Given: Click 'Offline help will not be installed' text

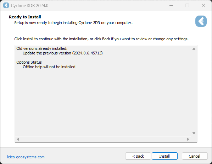Looking at the screenshot, I should (x=49, y=67).
